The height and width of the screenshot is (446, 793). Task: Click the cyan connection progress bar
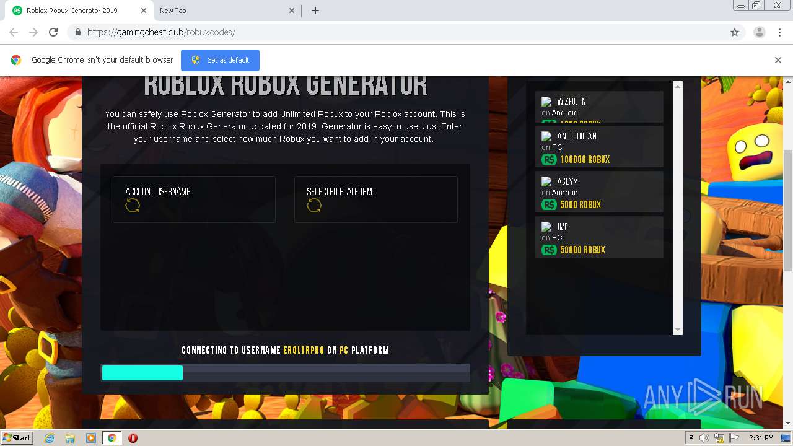[142, 373]
